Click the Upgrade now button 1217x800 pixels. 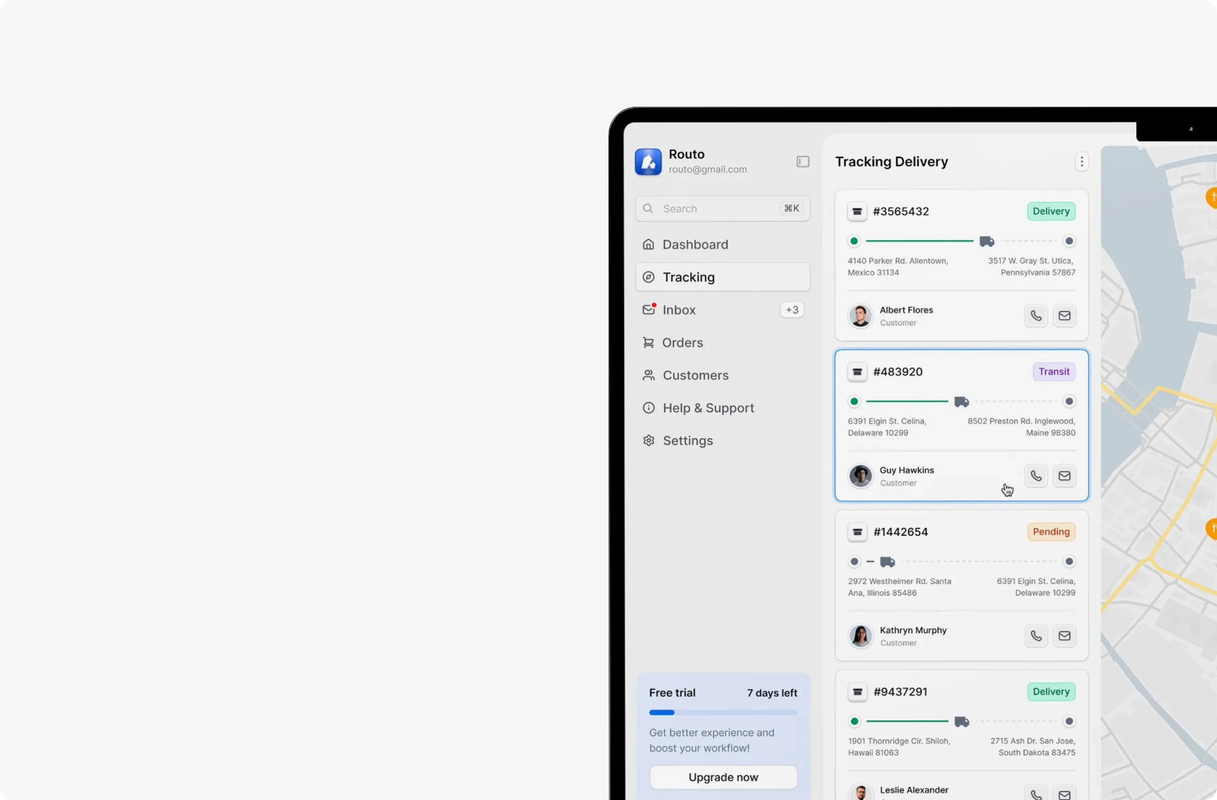(723, 777)
